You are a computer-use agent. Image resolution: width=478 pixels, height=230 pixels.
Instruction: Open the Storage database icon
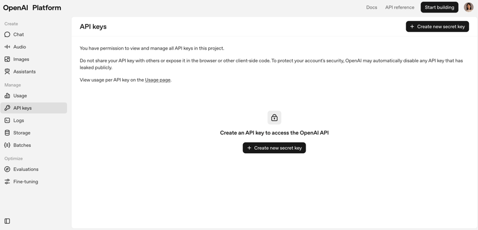(x=7, y=133)
